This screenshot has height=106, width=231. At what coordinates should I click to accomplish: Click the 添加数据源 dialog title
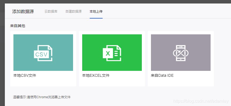(x=23, y=12)
